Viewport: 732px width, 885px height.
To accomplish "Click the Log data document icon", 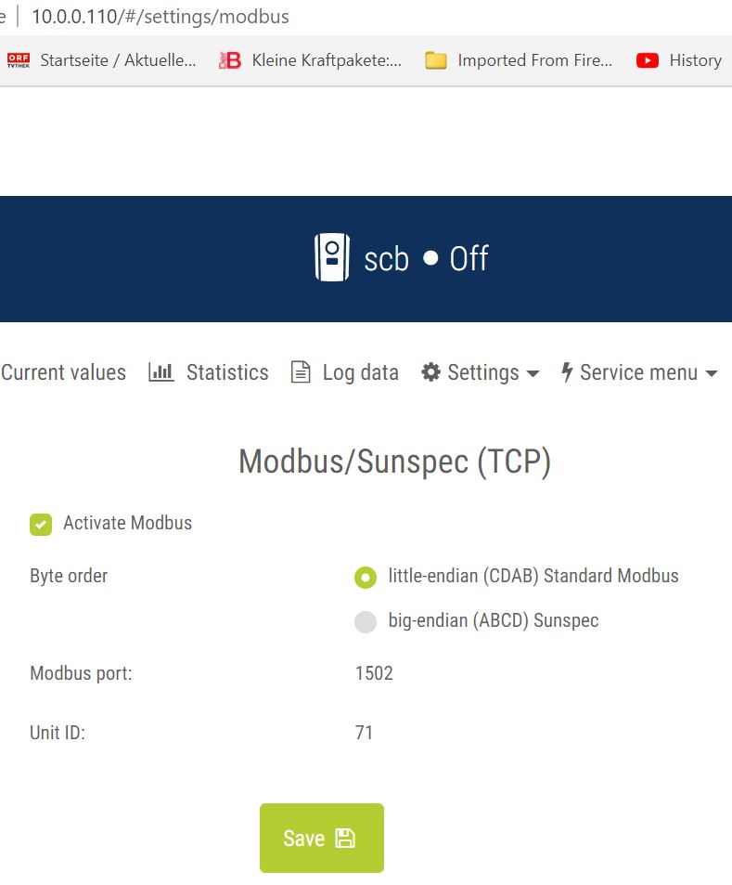I will 301,372.
